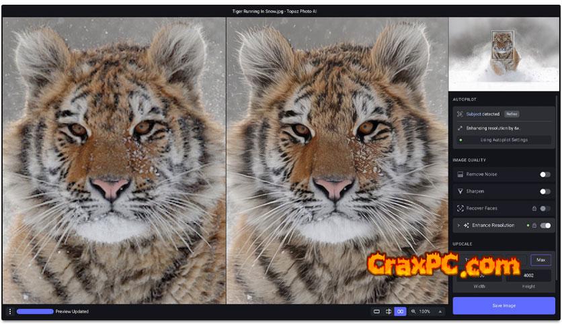The height and width of the screenshot is (325, 562).
Task: Click the Remove Noise label
Action: click(481, 175)
